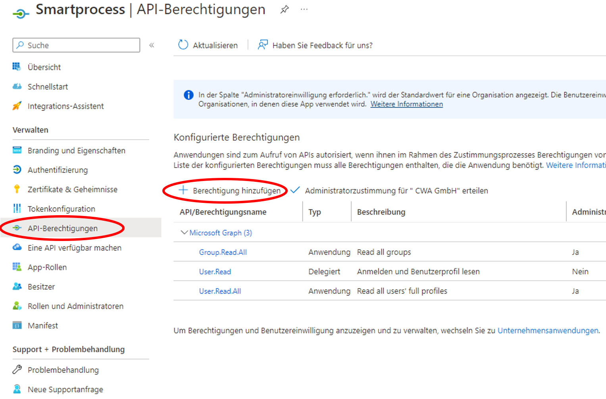Click the Schnellstart cloud icon

pos(17,87)
